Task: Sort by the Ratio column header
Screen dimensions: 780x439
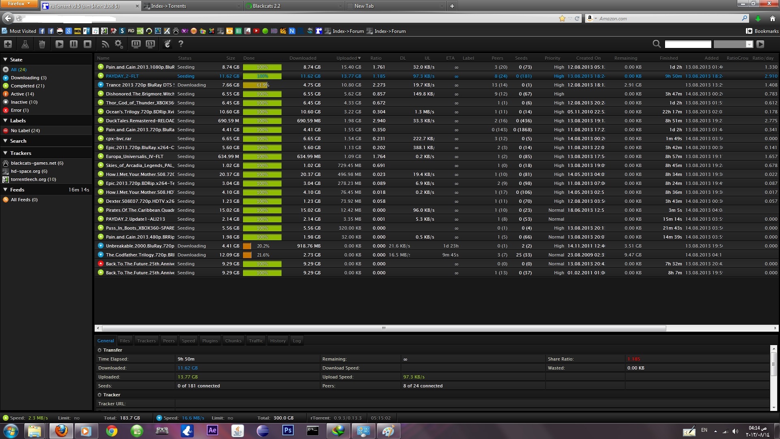Action: coord(376,58)
